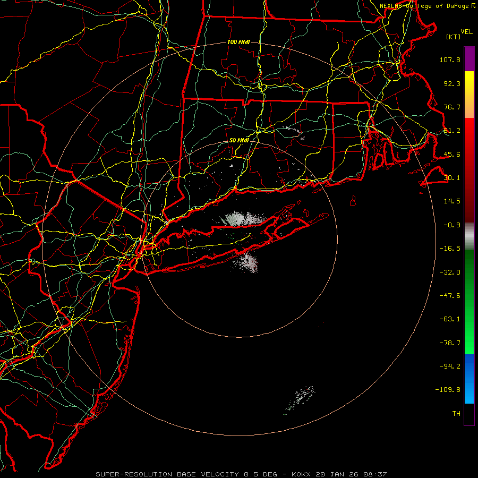This screenshot has width=478, height=478.
Task: Click the Super-Resolution Base Velocity caption text
Action: pos(241,474)
